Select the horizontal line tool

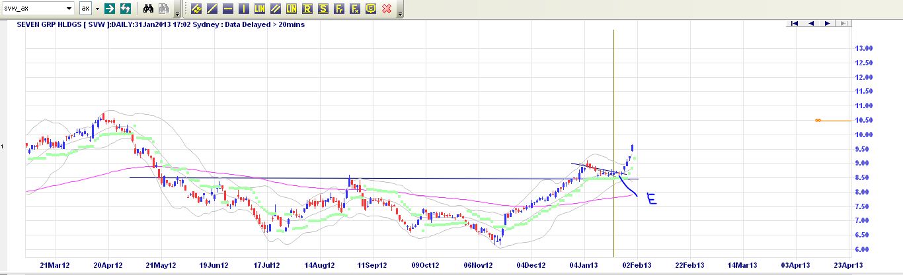coord(228,9)
